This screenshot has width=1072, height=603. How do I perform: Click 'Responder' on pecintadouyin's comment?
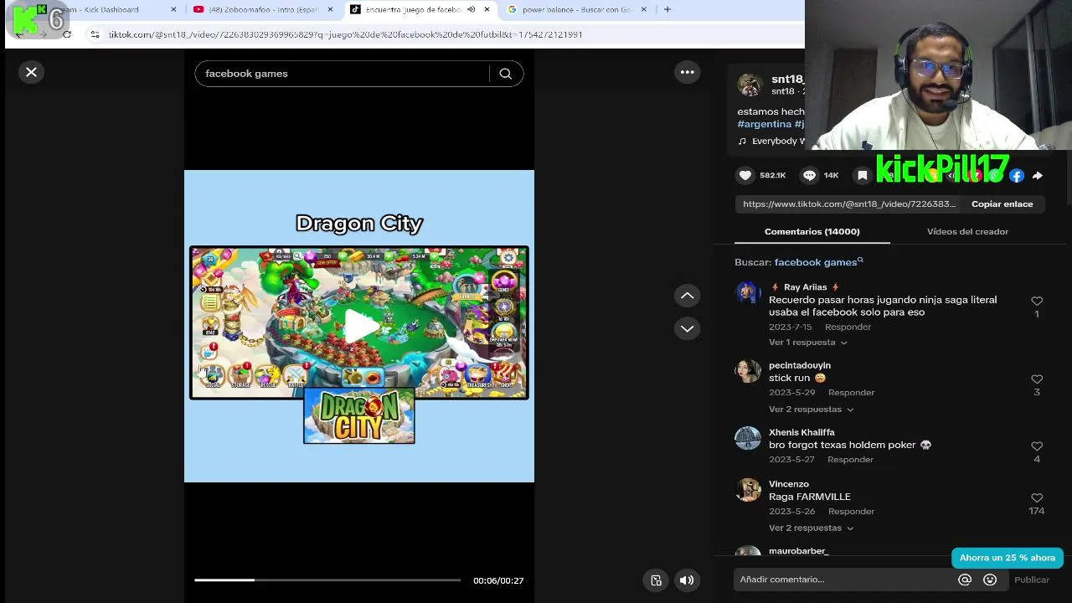(851, 393)
